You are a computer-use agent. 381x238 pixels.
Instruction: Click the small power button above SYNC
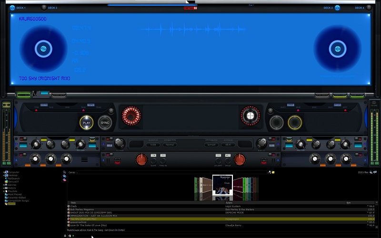pos(111,111)
